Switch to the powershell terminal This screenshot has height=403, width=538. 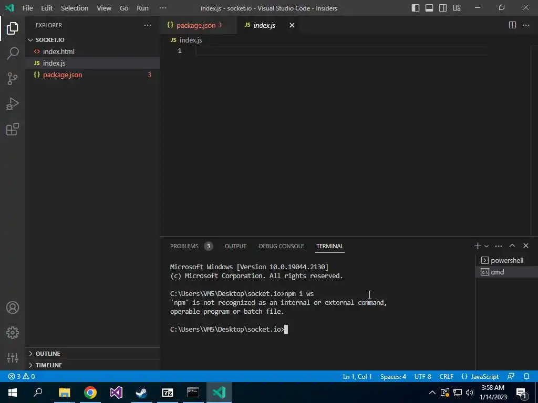[x=506, y=260]
